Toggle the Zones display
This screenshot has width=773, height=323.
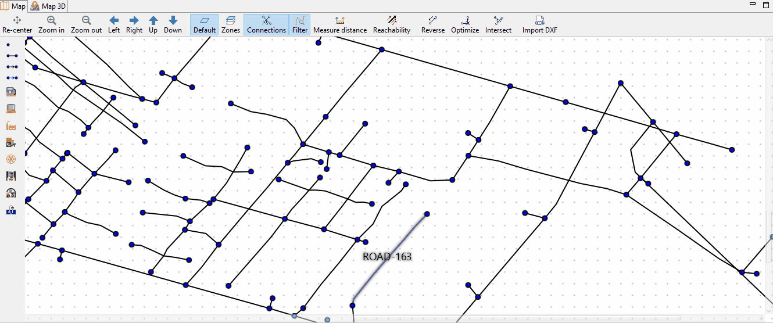(x=231, y=25)
